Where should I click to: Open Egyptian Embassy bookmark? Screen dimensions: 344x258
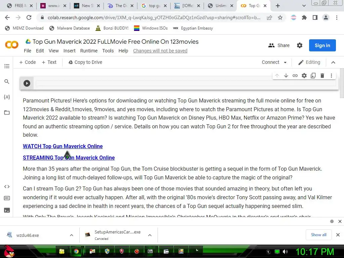pos(193,28)
